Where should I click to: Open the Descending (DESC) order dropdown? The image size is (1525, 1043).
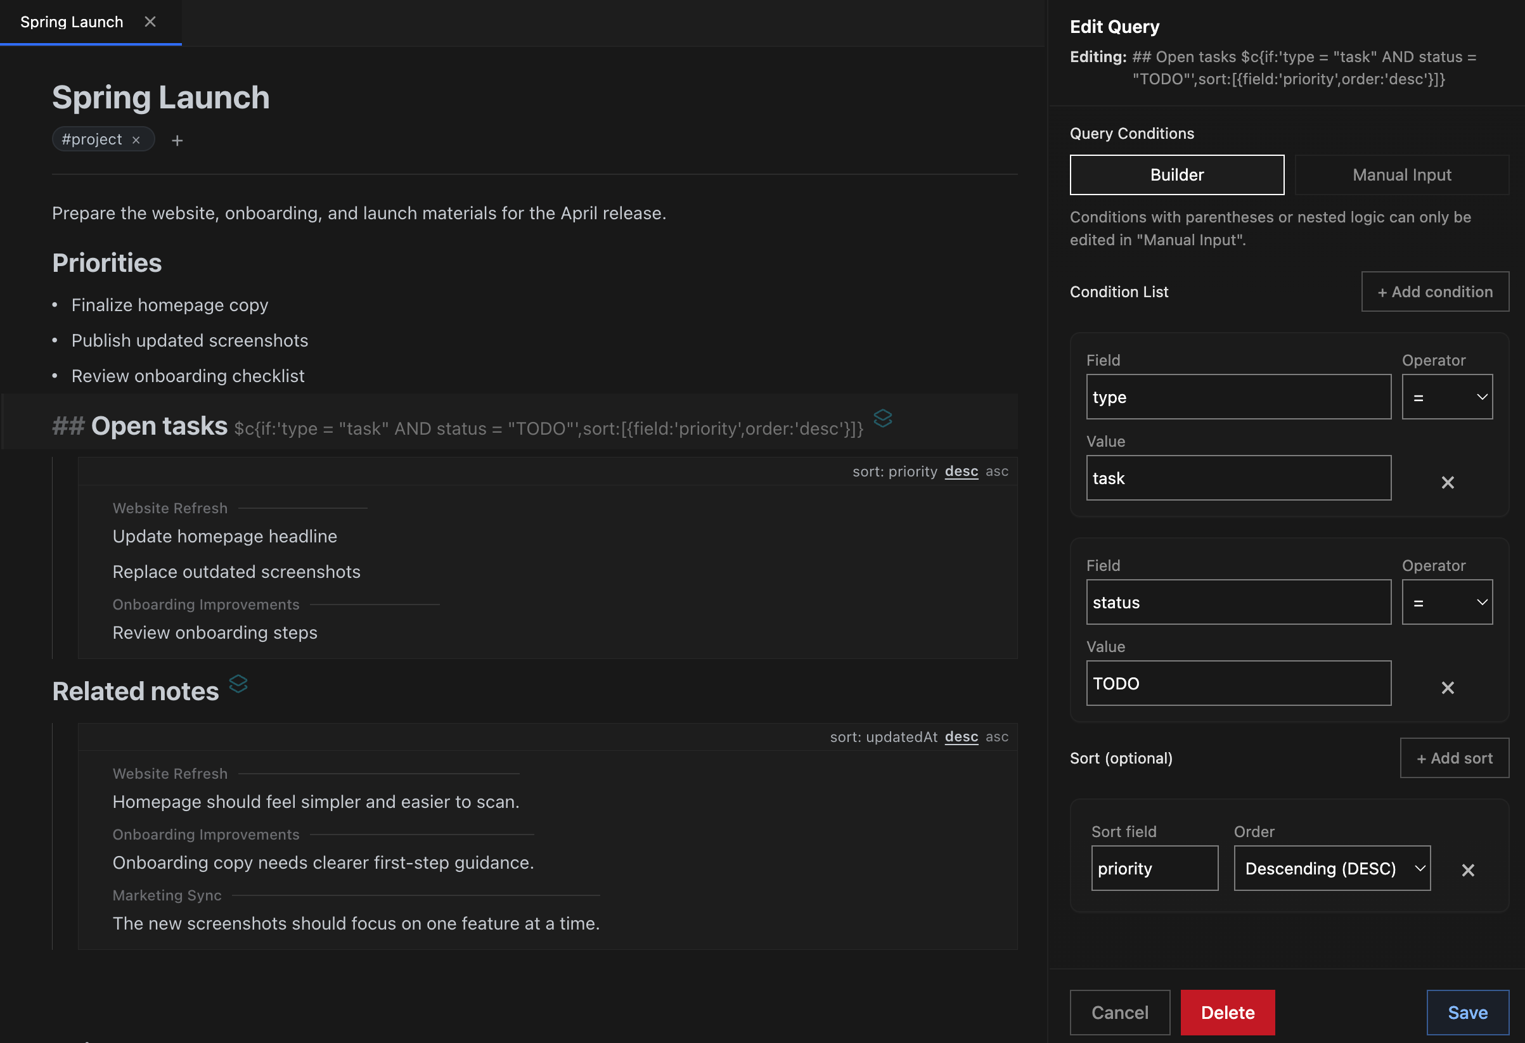click(x=1332, y=868)
